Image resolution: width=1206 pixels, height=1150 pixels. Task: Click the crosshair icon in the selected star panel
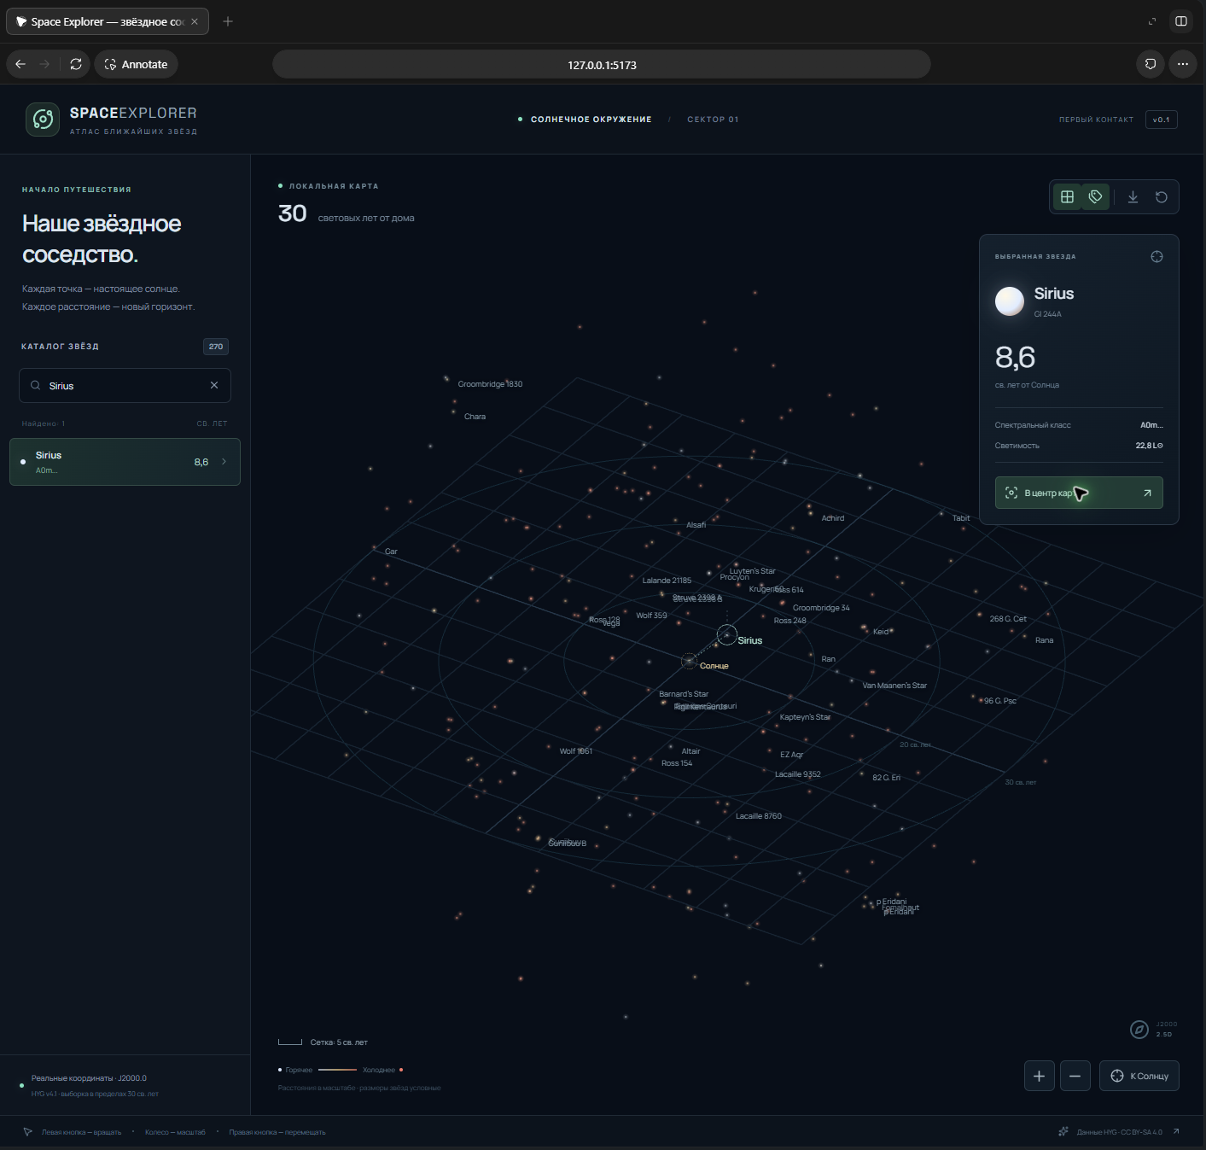click(x=1156, y=257)
